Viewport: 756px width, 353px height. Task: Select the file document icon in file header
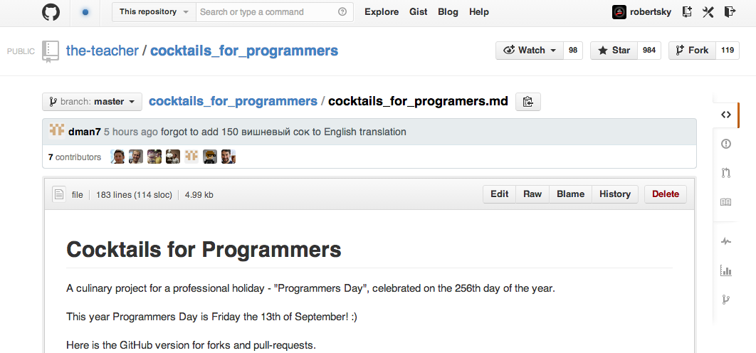point(59,194)
